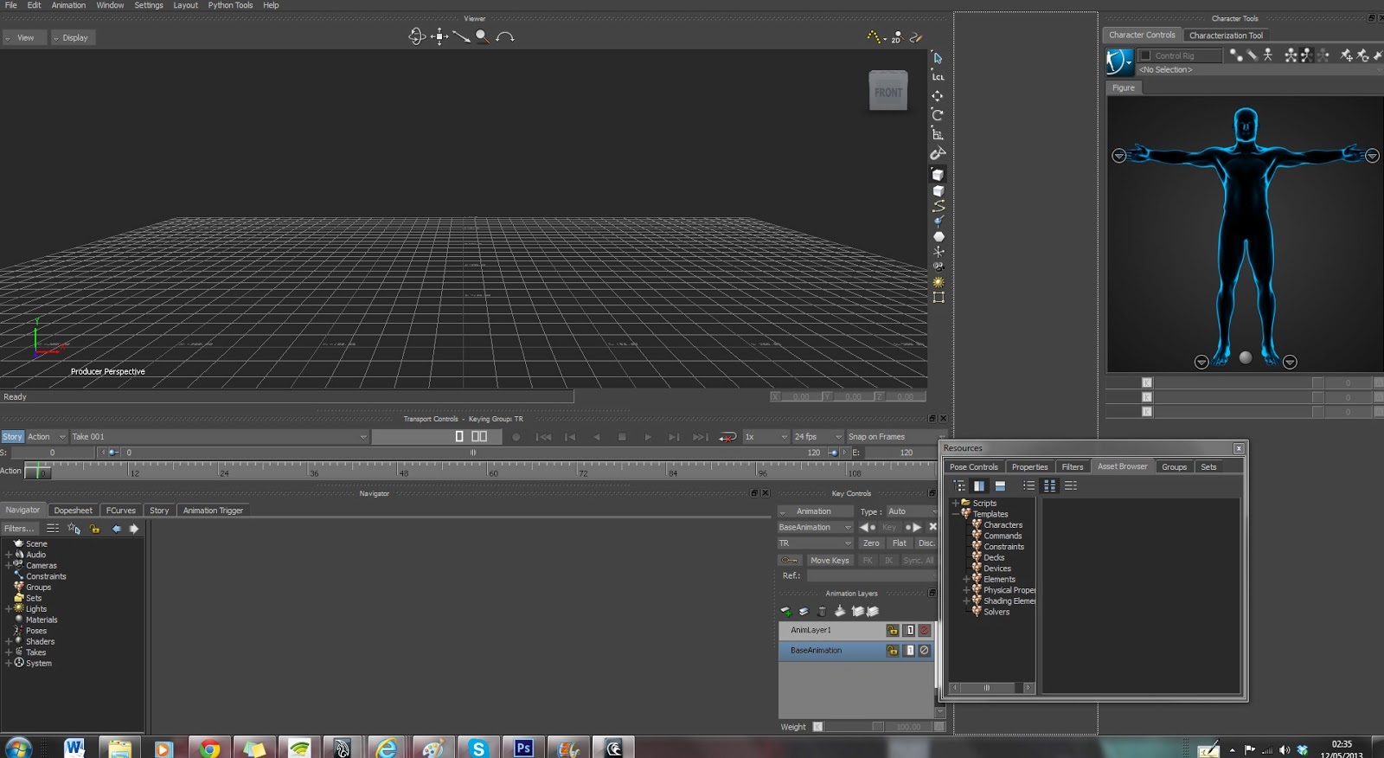Screen dimensions: 1384x758
Task: Open the 24 fps frame rate dropdown
Action: point(817,437)
